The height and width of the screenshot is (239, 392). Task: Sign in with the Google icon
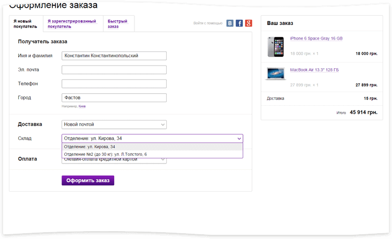(249, 23)
